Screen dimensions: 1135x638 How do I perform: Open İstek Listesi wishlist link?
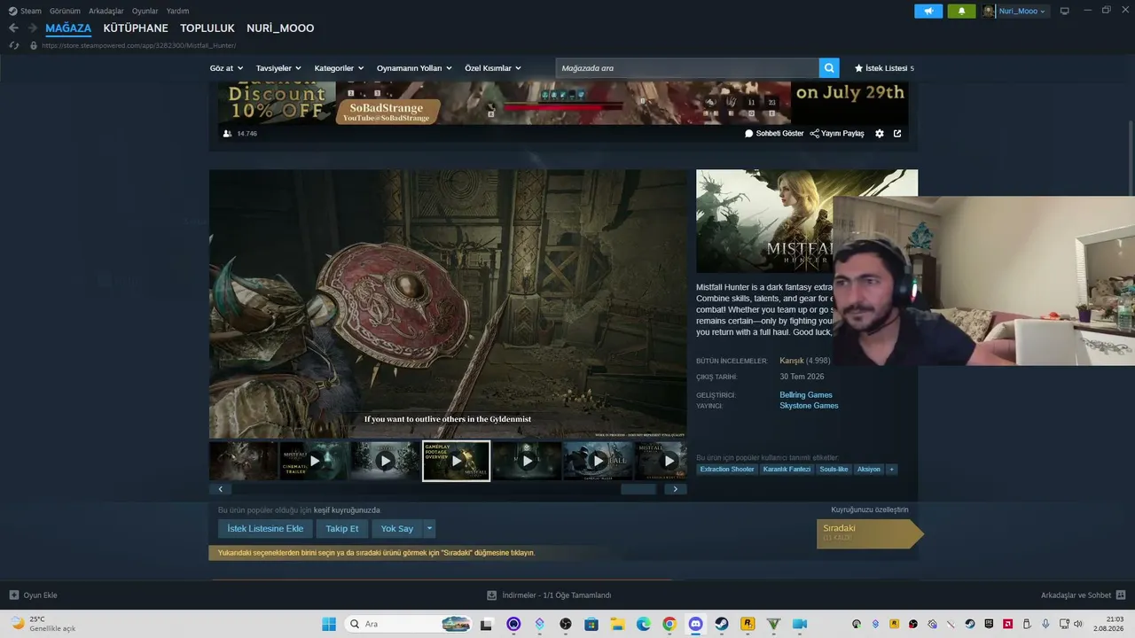pyautogui.click(x=884, y=68)
